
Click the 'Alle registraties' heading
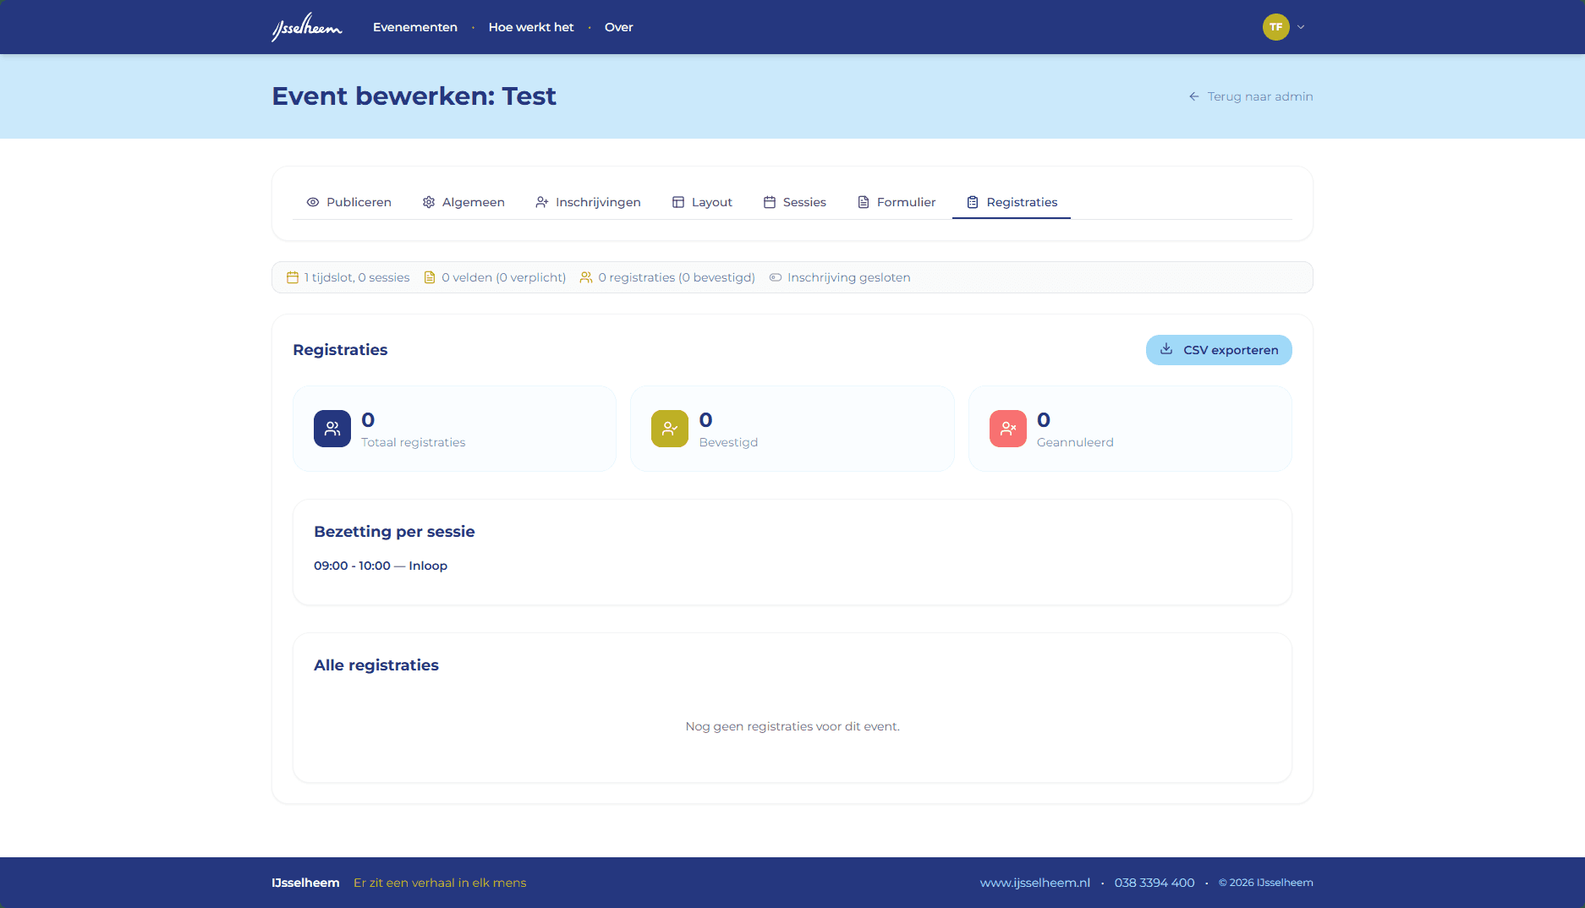pos(376,665)
